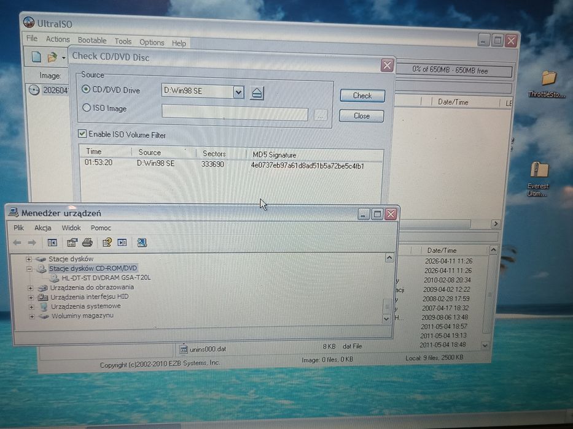The image size is (573, 429).
Task: Open the Pomoc menu in Menedżer urządzeń
Action: click(x=101, y=228)
